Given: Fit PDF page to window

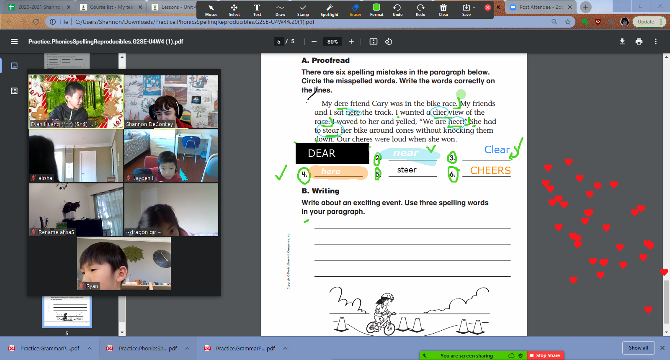Looking at the screenshot, I should 374,41.
